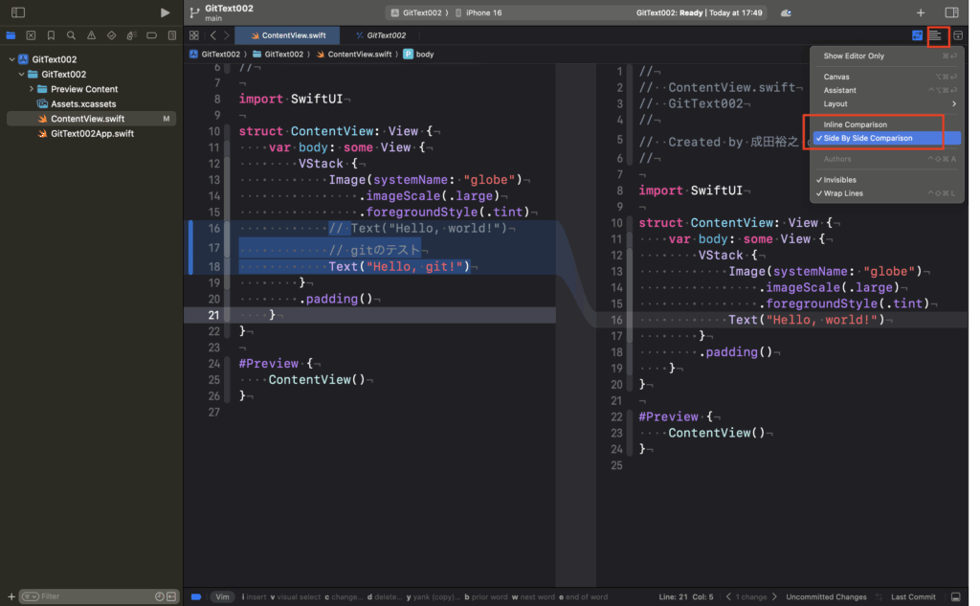Viewport: 980px width, 606px height.
Task: Click GitText002 Ready status in activity bar
Action: tap(699, 12)
